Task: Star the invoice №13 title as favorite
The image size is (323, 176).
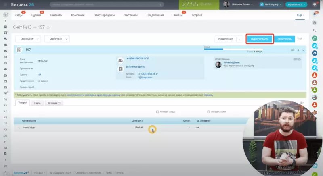Action: coord(48,27)
